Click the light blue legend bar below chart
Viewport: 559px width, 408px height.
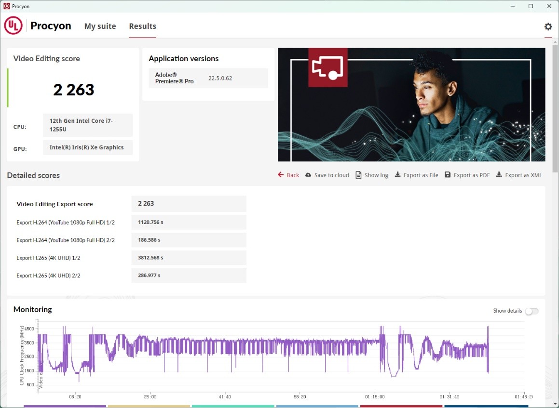click(x=317, y=406)
